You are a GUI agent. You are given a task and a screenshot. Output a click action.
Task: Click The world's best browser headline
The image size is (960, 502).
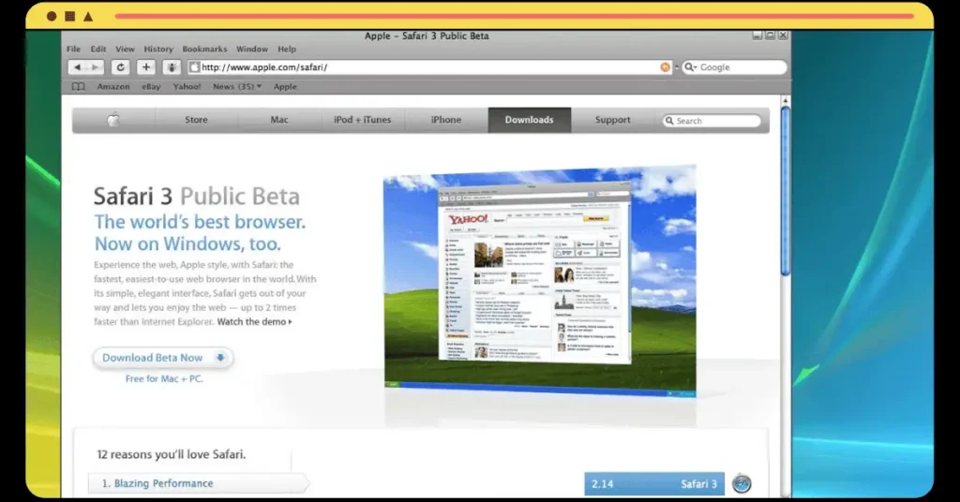(200, 221)
